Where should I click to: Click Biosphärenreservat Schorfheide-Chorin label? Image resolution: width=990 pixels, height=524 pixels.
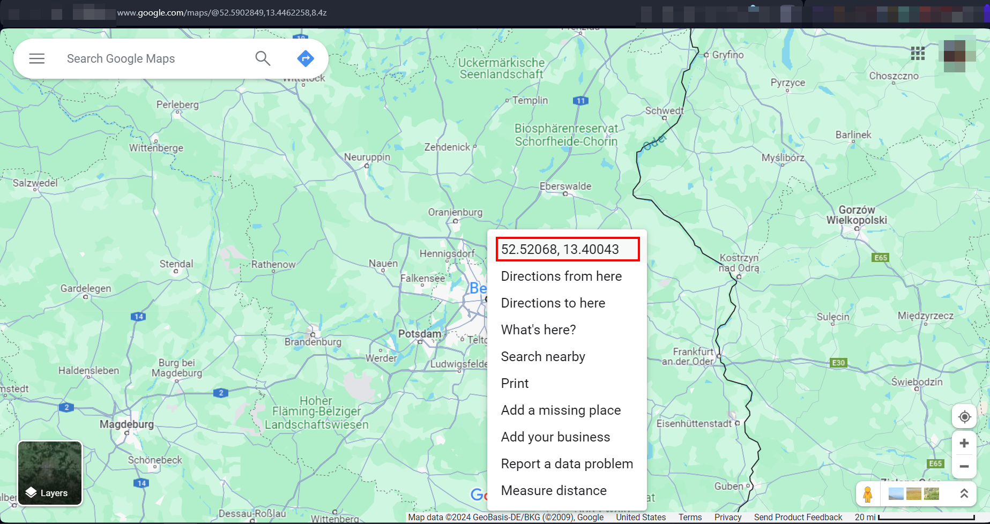pos(566,134)
